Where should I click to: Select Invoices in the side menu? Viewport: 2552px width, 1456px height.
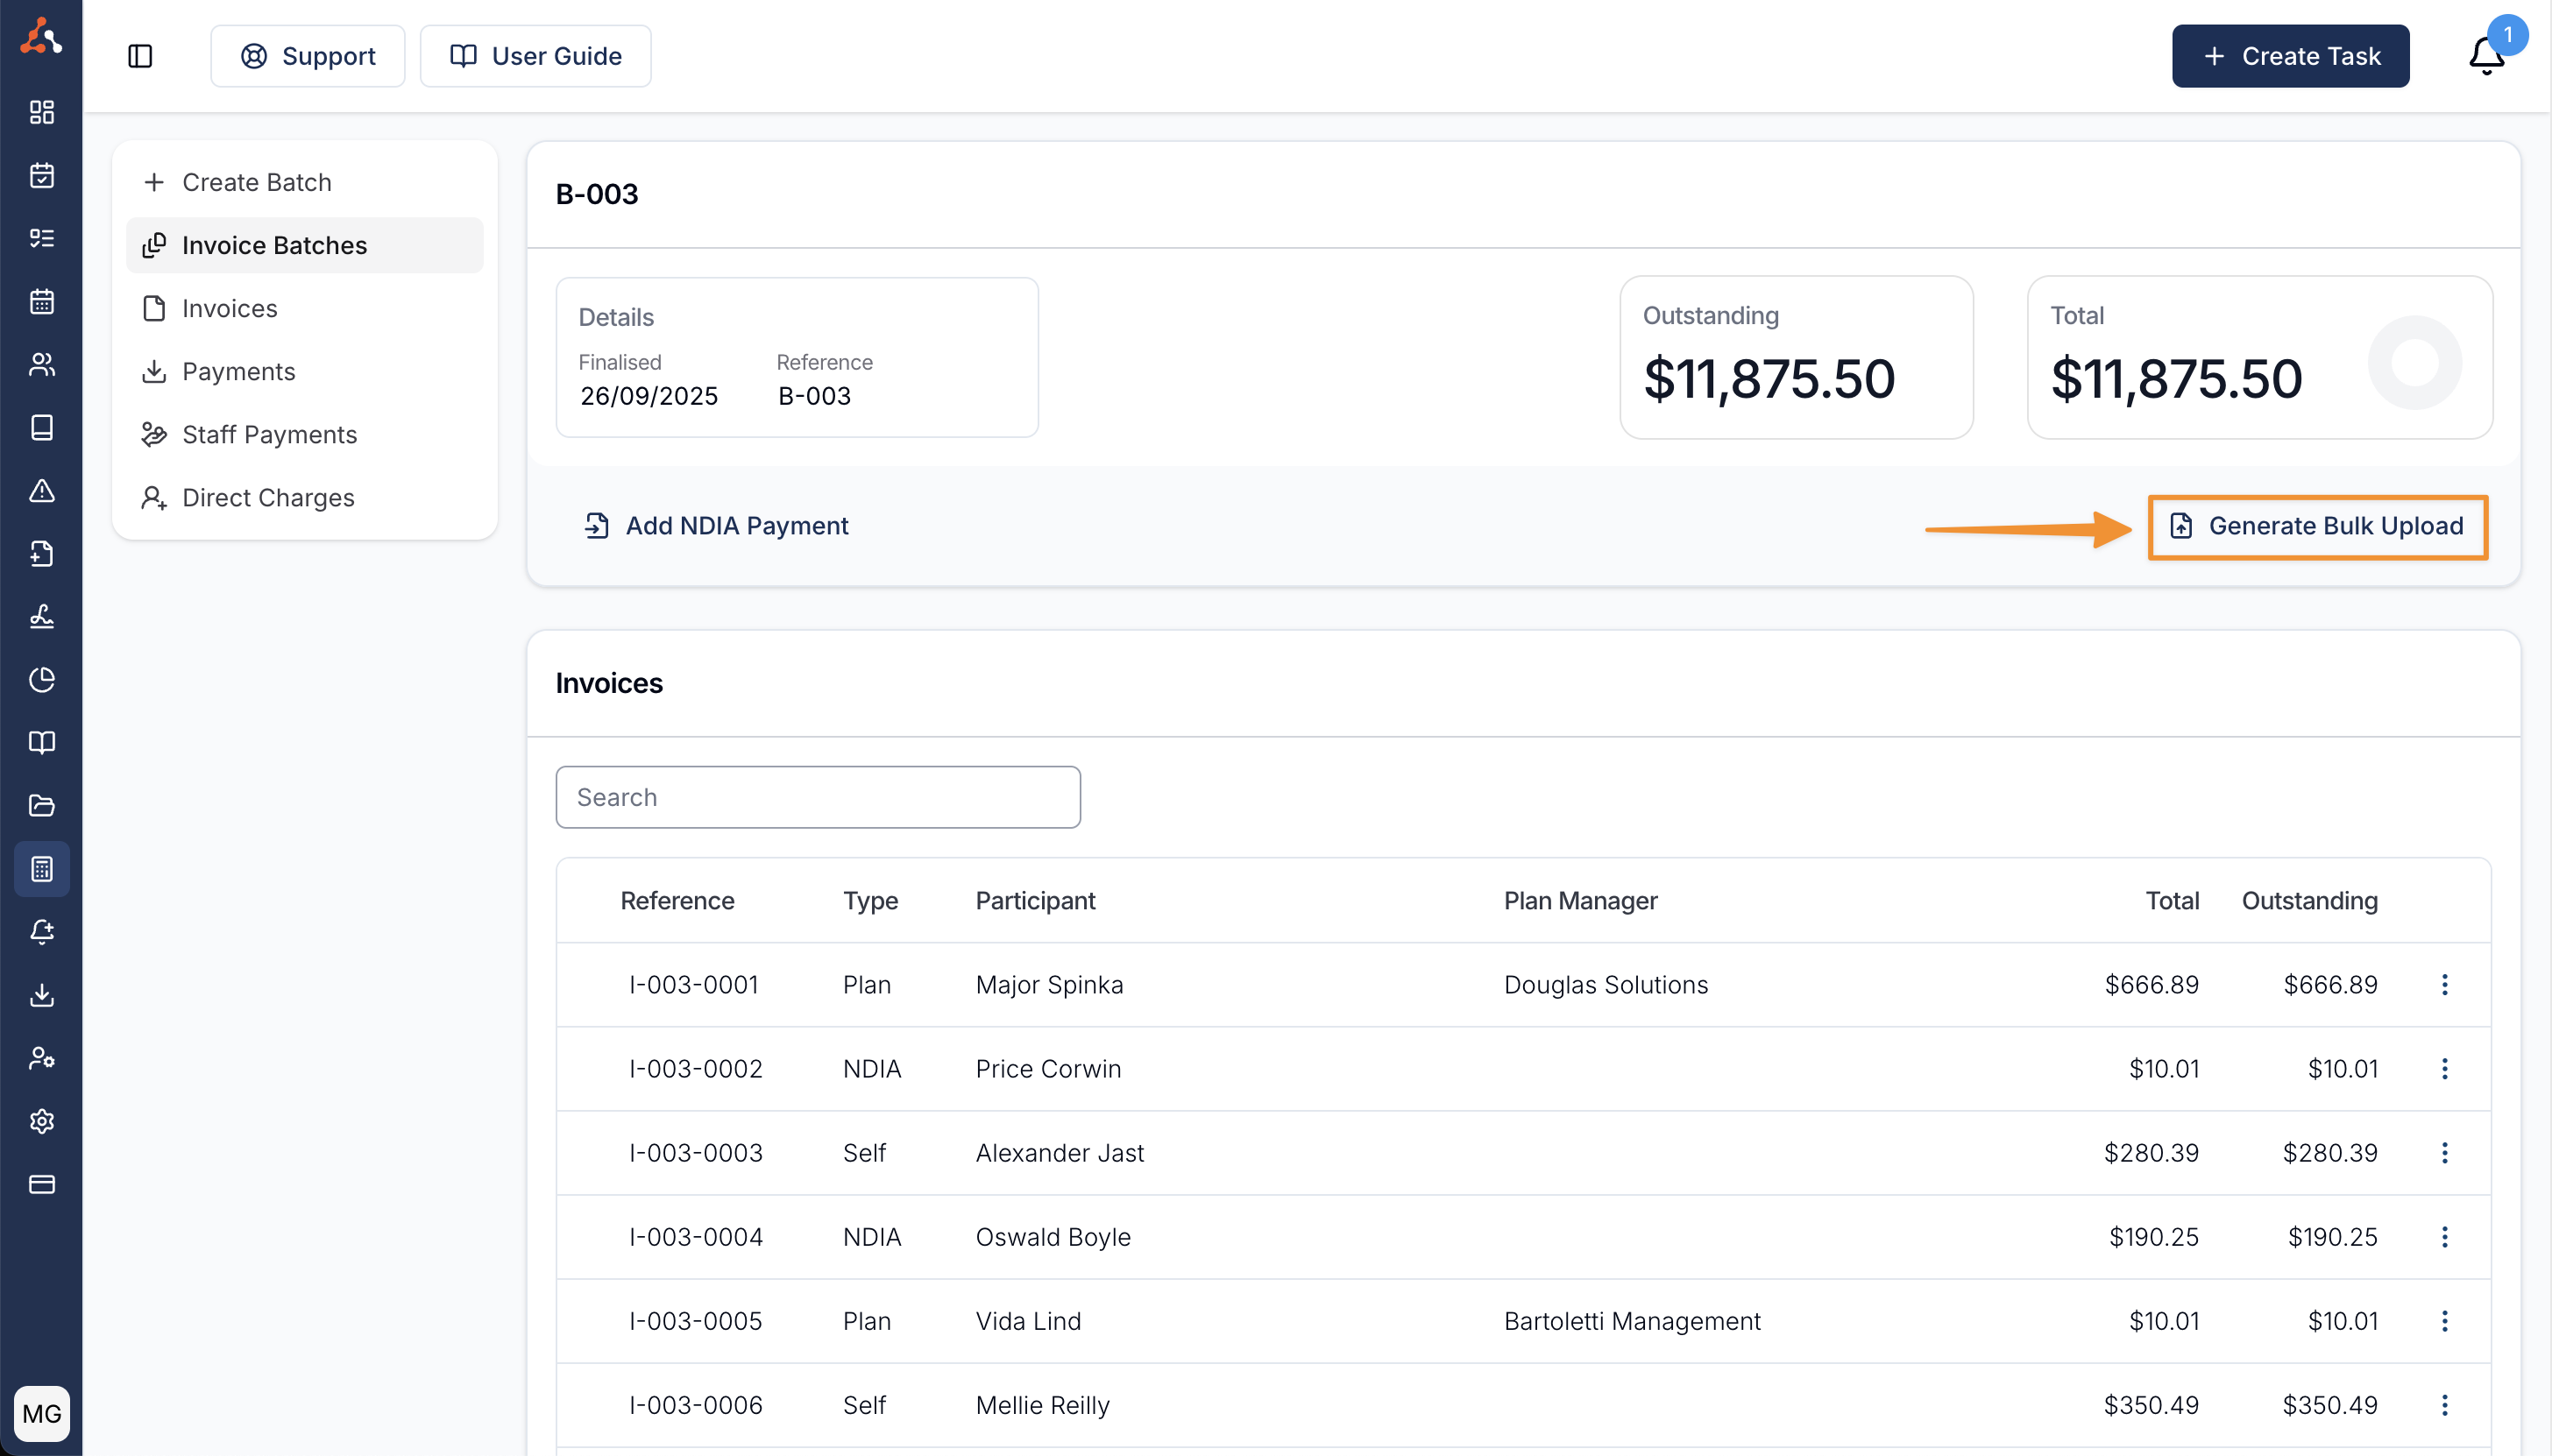click(229, 308)
